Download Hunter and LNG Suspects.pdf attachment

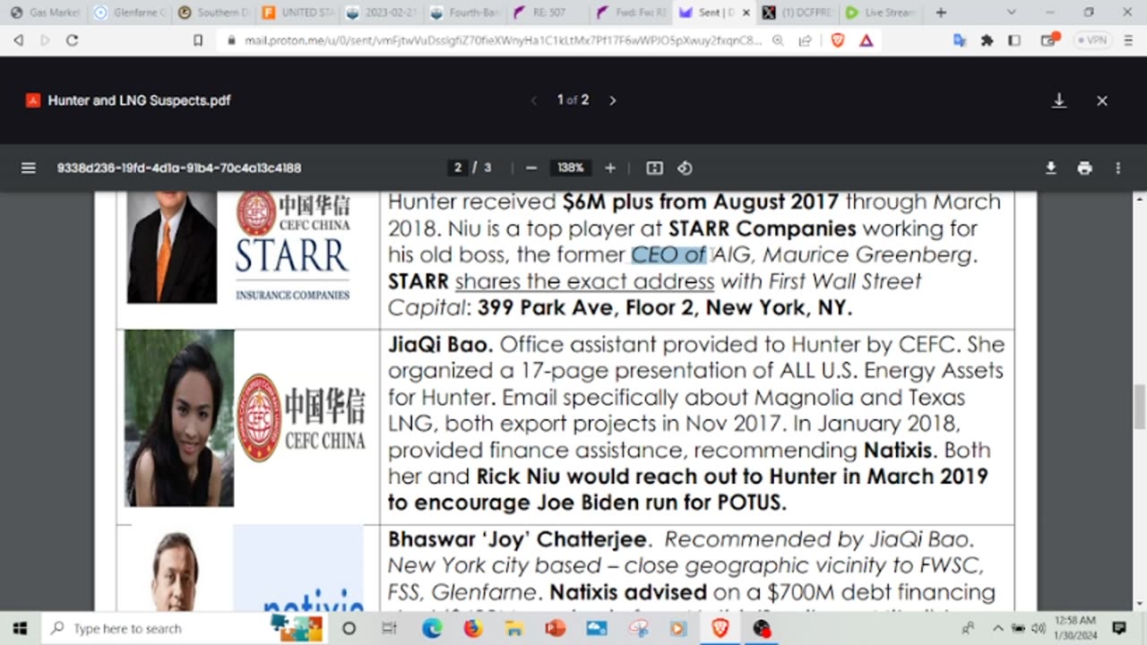(x=1059, y=100)
